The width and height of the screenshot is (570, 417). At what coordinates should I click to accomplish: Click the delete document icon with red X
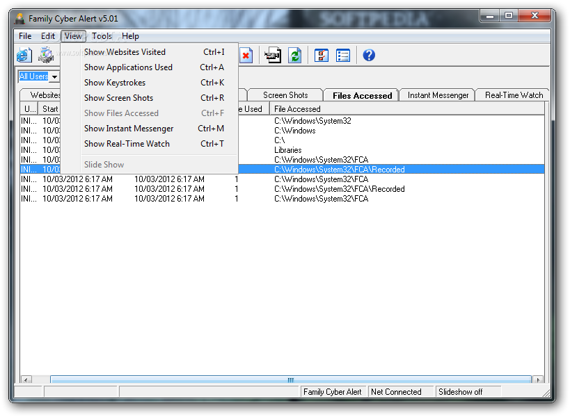click(x=246, y=56)
